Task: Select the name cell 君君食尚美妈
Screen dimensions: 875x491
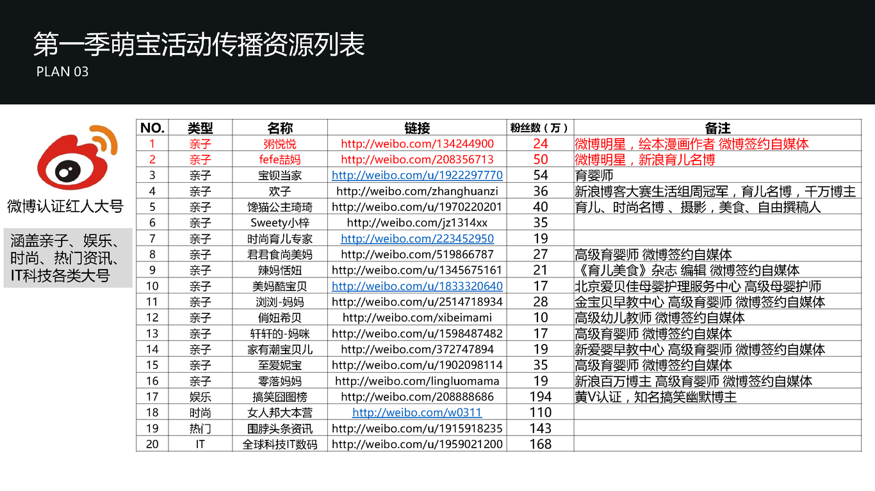Action: click(x=280, y=254)
